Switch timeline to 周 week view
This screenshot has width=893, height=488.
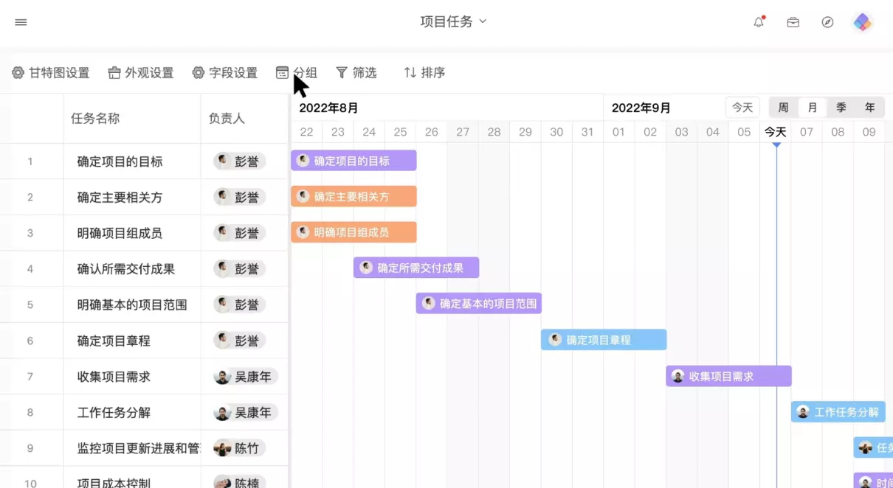coord(783,108)
